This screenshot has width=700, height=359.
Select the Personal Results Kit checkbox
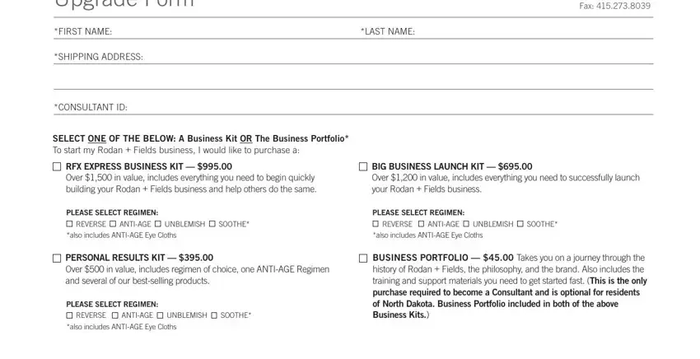tap(57, 258)
